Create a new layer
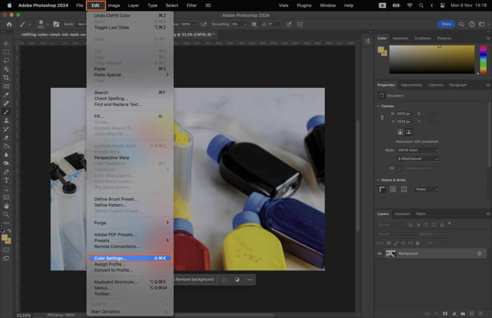 472,313
